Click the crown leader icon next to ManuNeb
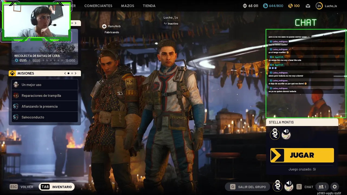This screenshot has height=195, width=347. pos(104,26)
